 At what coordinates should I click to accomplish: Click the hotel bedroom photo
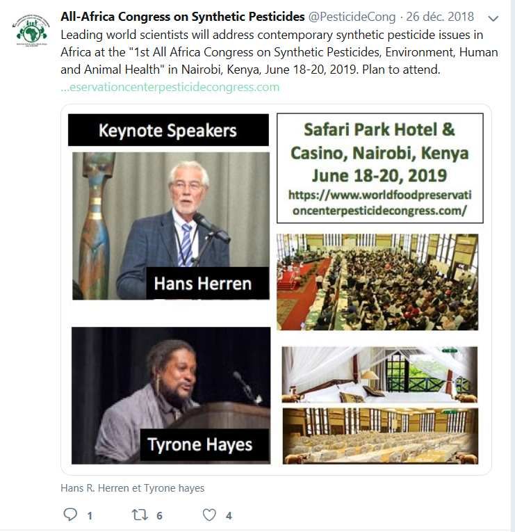coord(379,374)
